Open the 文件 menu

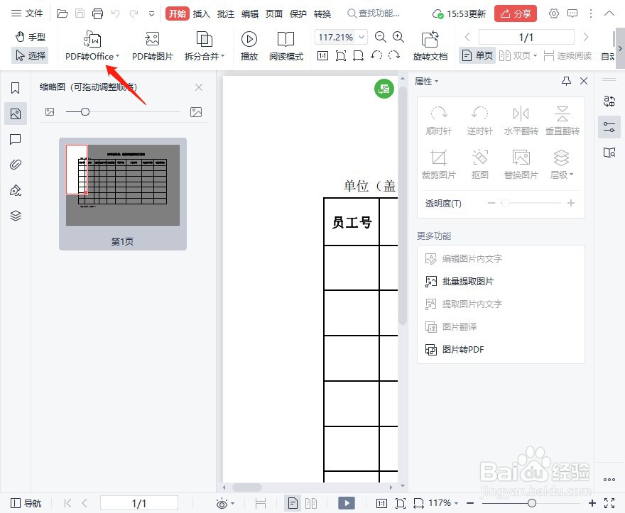coord(27,13)
